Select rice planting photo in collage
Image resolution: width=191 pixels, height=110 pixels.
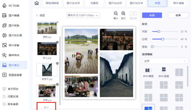click(81, 51)
